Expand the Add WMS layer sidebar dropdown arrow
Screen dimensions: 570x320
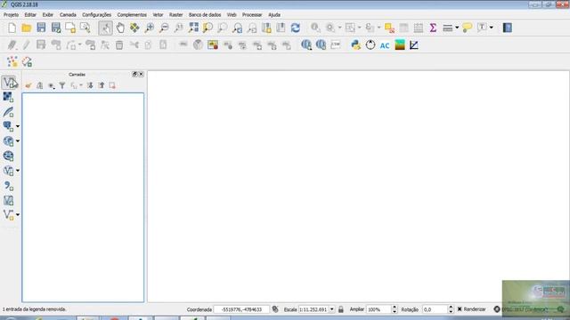tap(18, 141)
